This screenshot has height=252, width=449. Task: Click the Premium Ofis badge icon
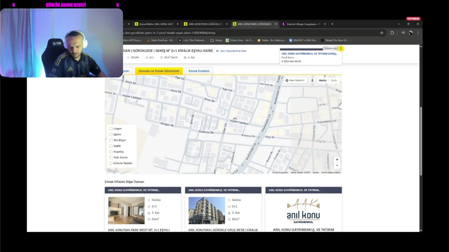coord(341,49)
